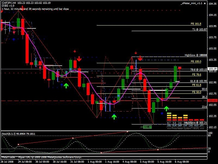
Task: Click the MetaTrader copyright text
Action: pos(41,157)
